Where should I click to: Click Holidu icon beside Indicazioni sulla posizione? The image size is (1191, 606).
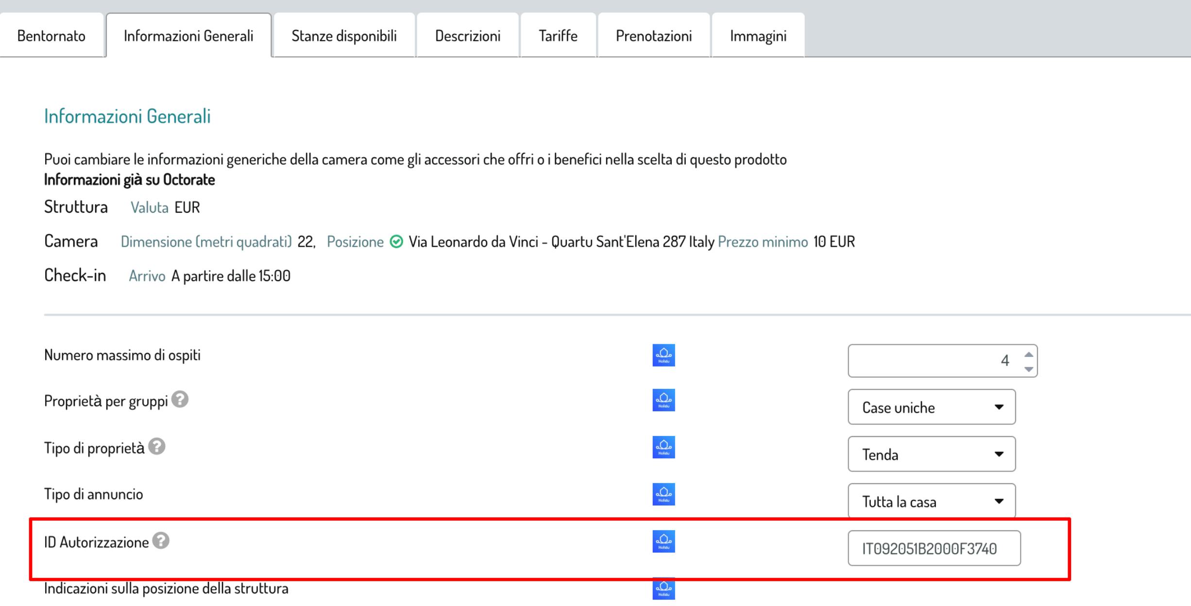pos(664,588)
